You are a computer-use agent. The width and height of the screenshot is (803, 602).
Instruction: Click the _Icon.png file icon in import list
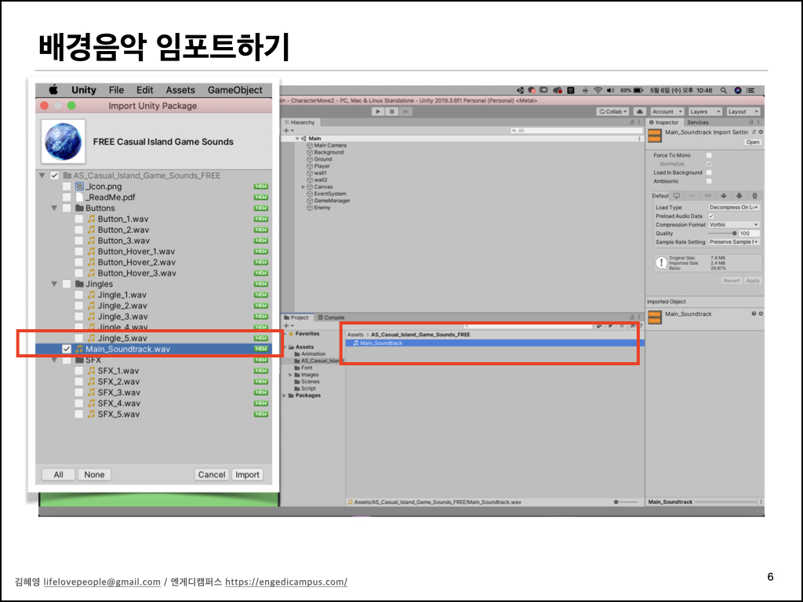tap(79, 187)
